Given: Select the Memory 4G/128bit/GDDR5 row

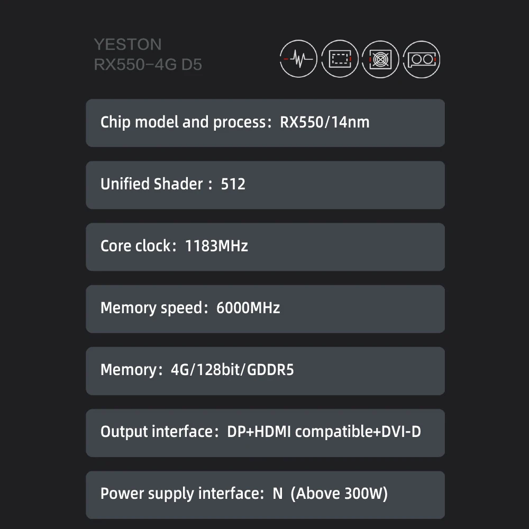Looking at the screenshot, I should pos(265,370).
